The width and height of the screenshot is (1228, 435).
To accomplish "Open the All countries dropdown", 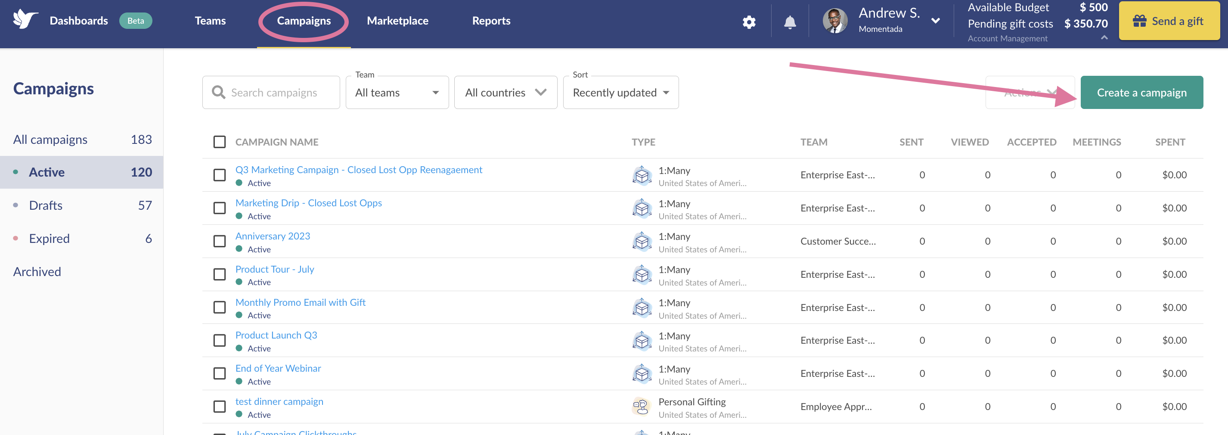I will pos(506,93).
